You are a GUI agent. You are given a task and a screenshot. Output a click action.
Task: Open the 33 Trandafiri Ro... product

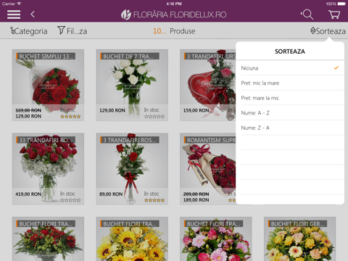(48, 169)
